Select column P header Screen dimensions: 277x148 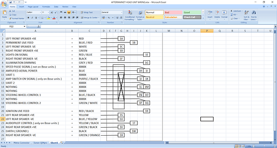pos(207,31)
